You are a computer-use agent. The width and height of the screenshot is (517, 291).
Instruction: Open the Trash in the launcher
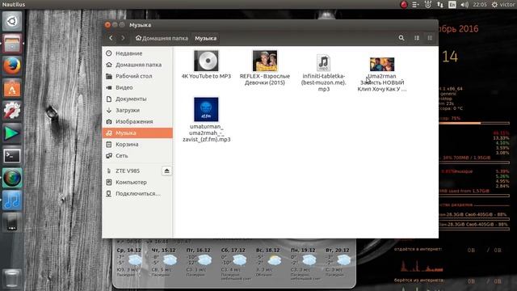click(x=12, y=278)
